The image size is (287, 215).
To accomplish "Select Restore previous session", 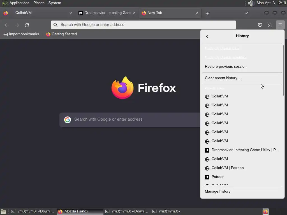I will [x=242, y=67].
